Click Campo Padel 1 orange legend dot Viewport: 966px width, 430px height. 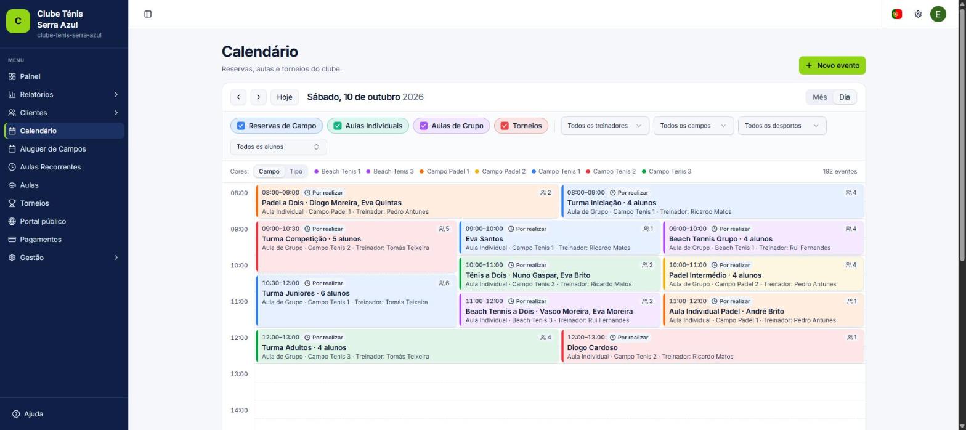421,171
